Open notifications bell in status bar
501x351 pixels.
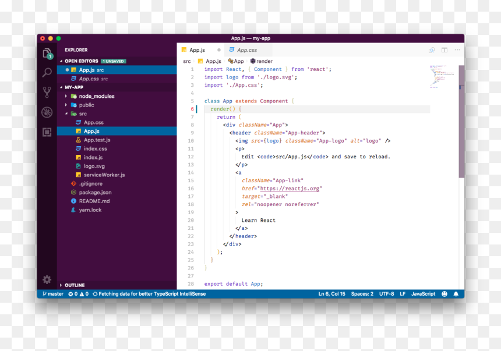coord(456,294)
